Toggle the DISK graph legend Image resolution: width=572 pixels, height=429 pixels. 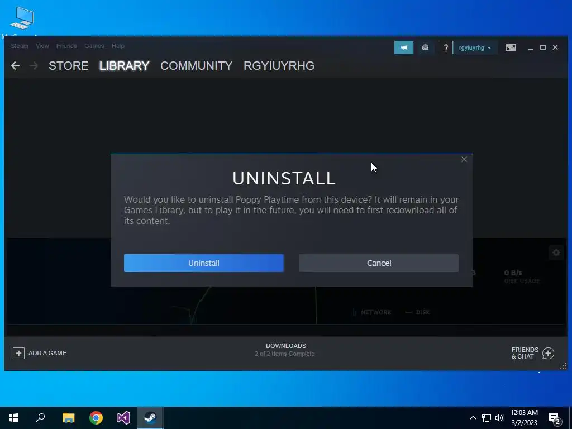(418, 312)
